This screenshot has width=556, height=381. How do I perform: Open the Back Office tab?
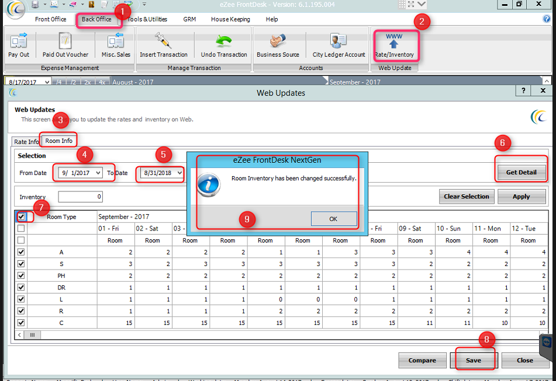96,19
